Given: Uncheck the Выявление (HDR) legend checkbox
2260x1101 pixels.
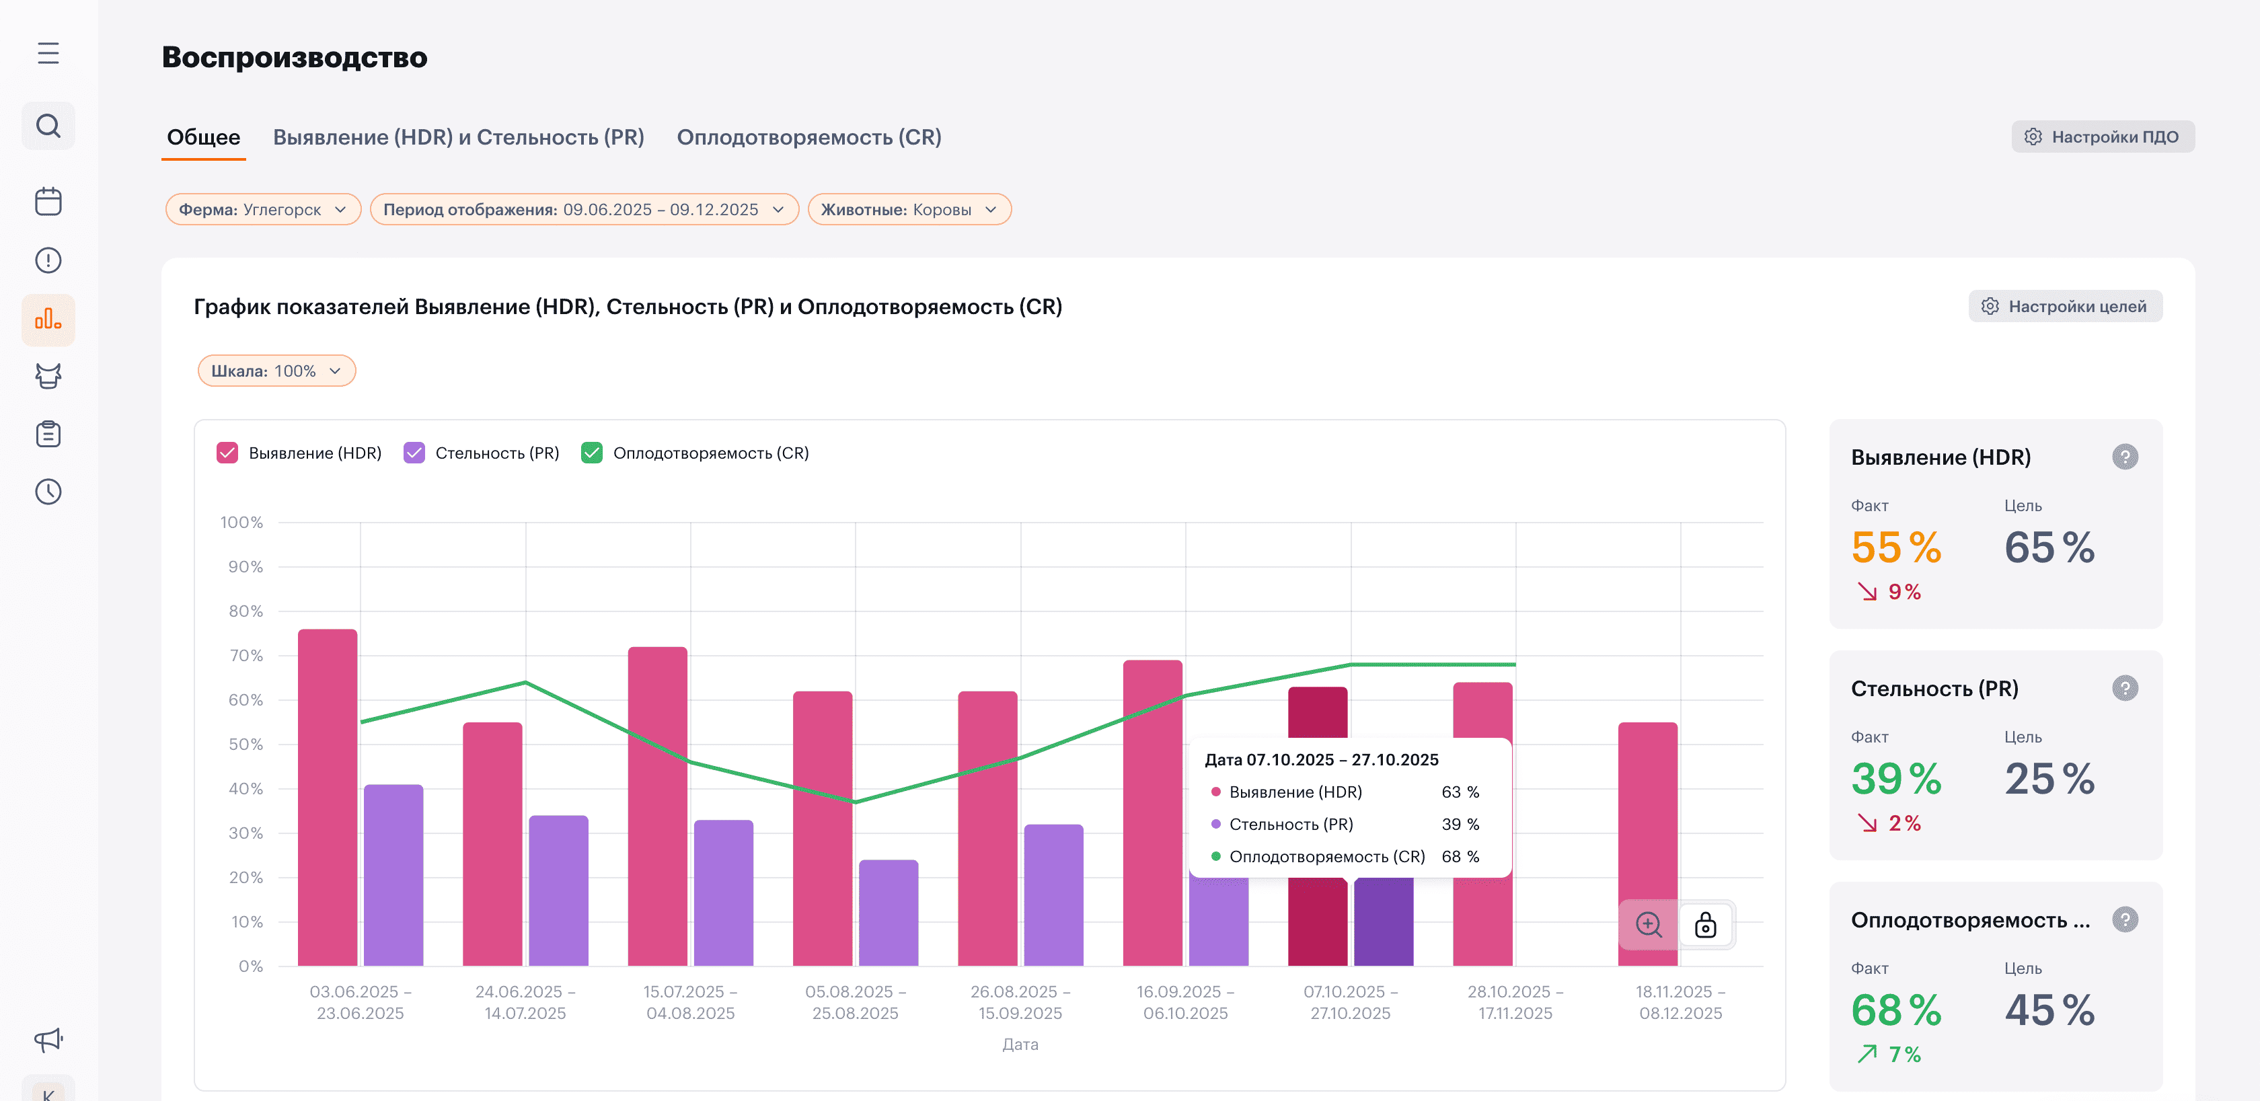Looking at the screenshot, I should click(x=227, y=453).
